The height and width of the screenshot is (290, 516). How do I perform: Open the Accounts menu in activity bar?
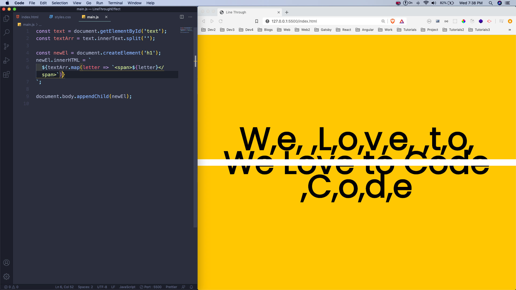point(6,263)
